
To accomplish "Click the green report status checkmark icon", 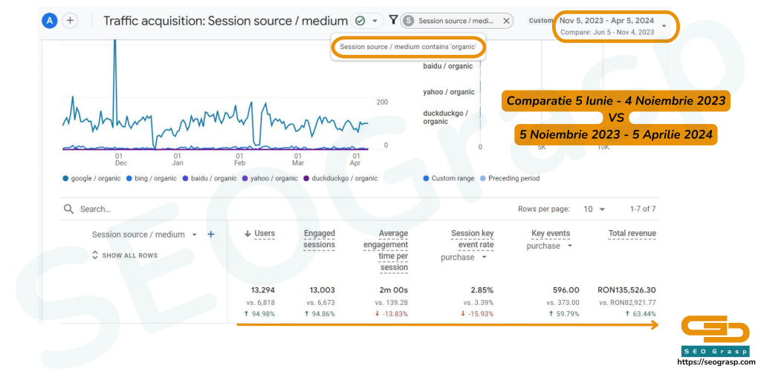I will 360,21.
